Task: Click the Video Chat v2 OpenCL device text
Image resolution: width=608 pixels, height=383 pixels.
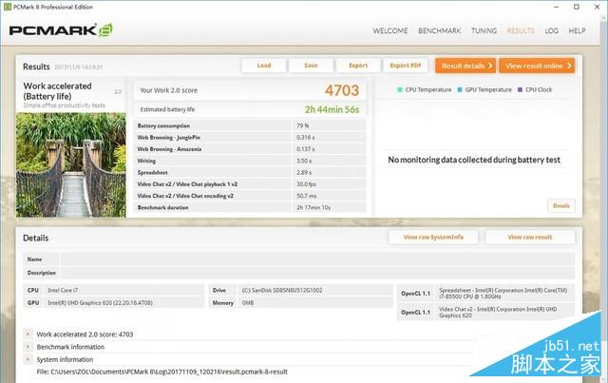Action: coord(498,313)
